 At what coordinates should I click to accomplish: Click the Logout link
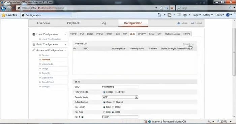[198, 23]
